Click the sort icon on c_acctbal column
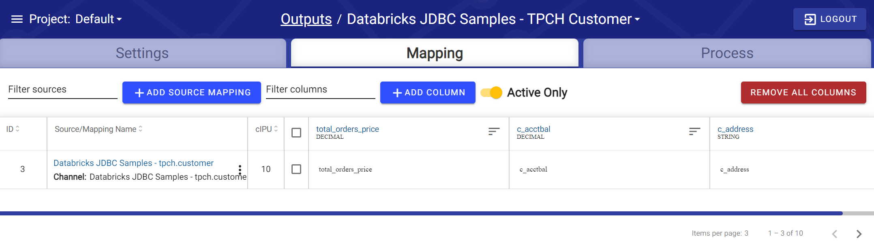The width and height of the screenshot is (874, 245). (694, 131)
